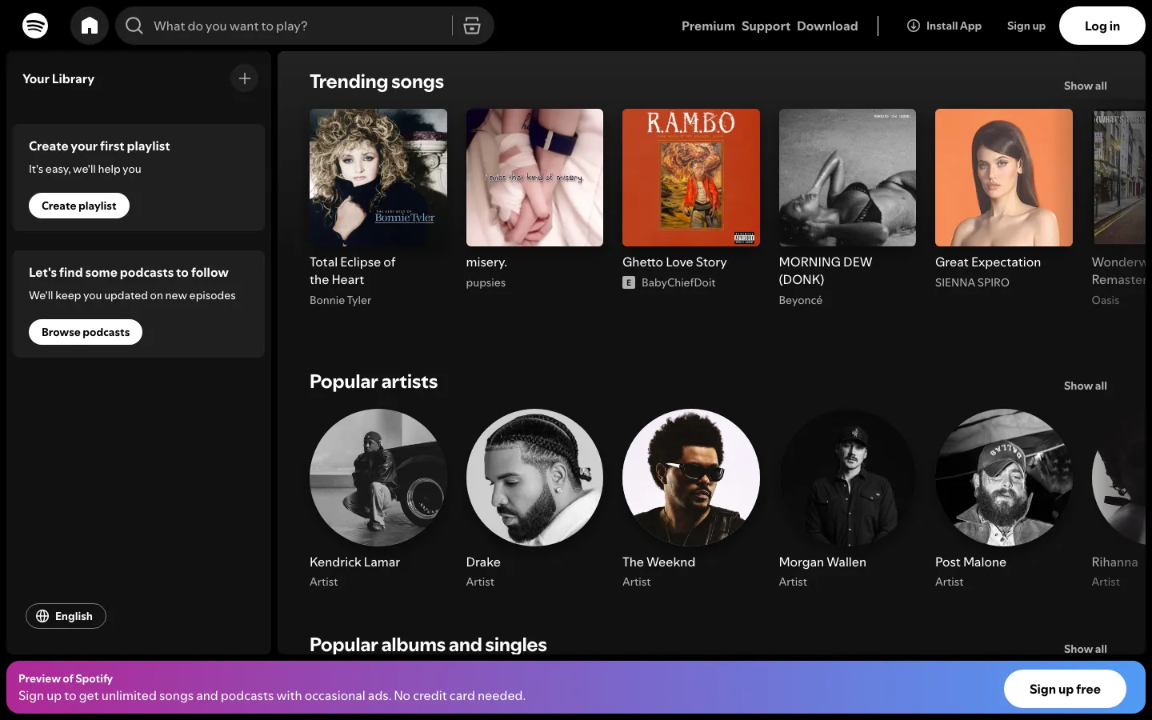Open Support link in top bar
Screen dimensions: 1152x720
coord(766,26)
